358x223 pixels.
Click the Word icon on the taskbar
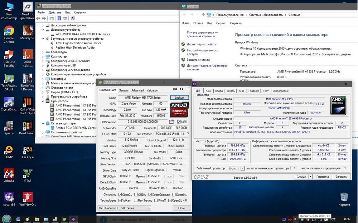pos(18,219)
